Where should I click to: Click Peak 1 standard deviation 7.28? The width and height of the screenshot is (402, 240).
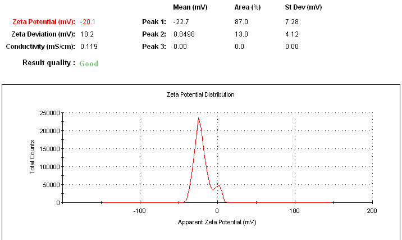pyautogui.click(x=292, y=22)
